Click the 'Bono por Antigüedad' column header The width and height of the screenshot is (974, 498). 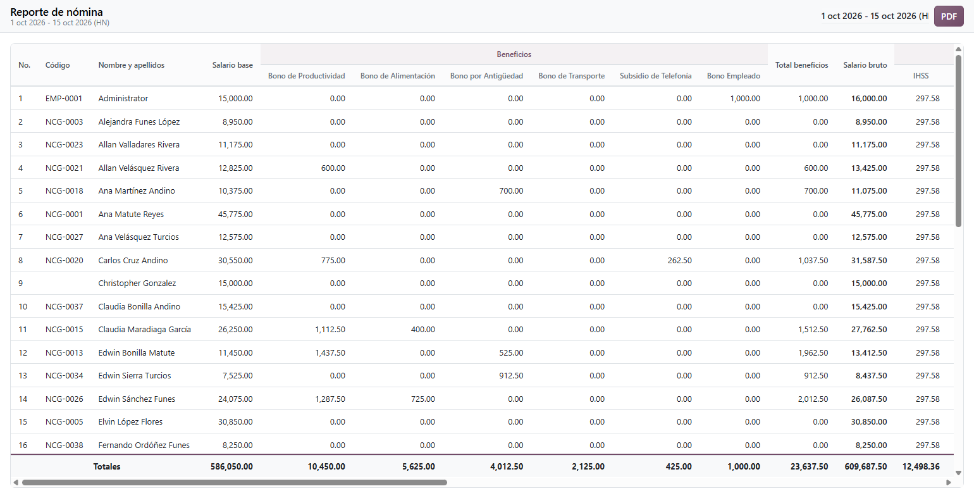point(486,76)
